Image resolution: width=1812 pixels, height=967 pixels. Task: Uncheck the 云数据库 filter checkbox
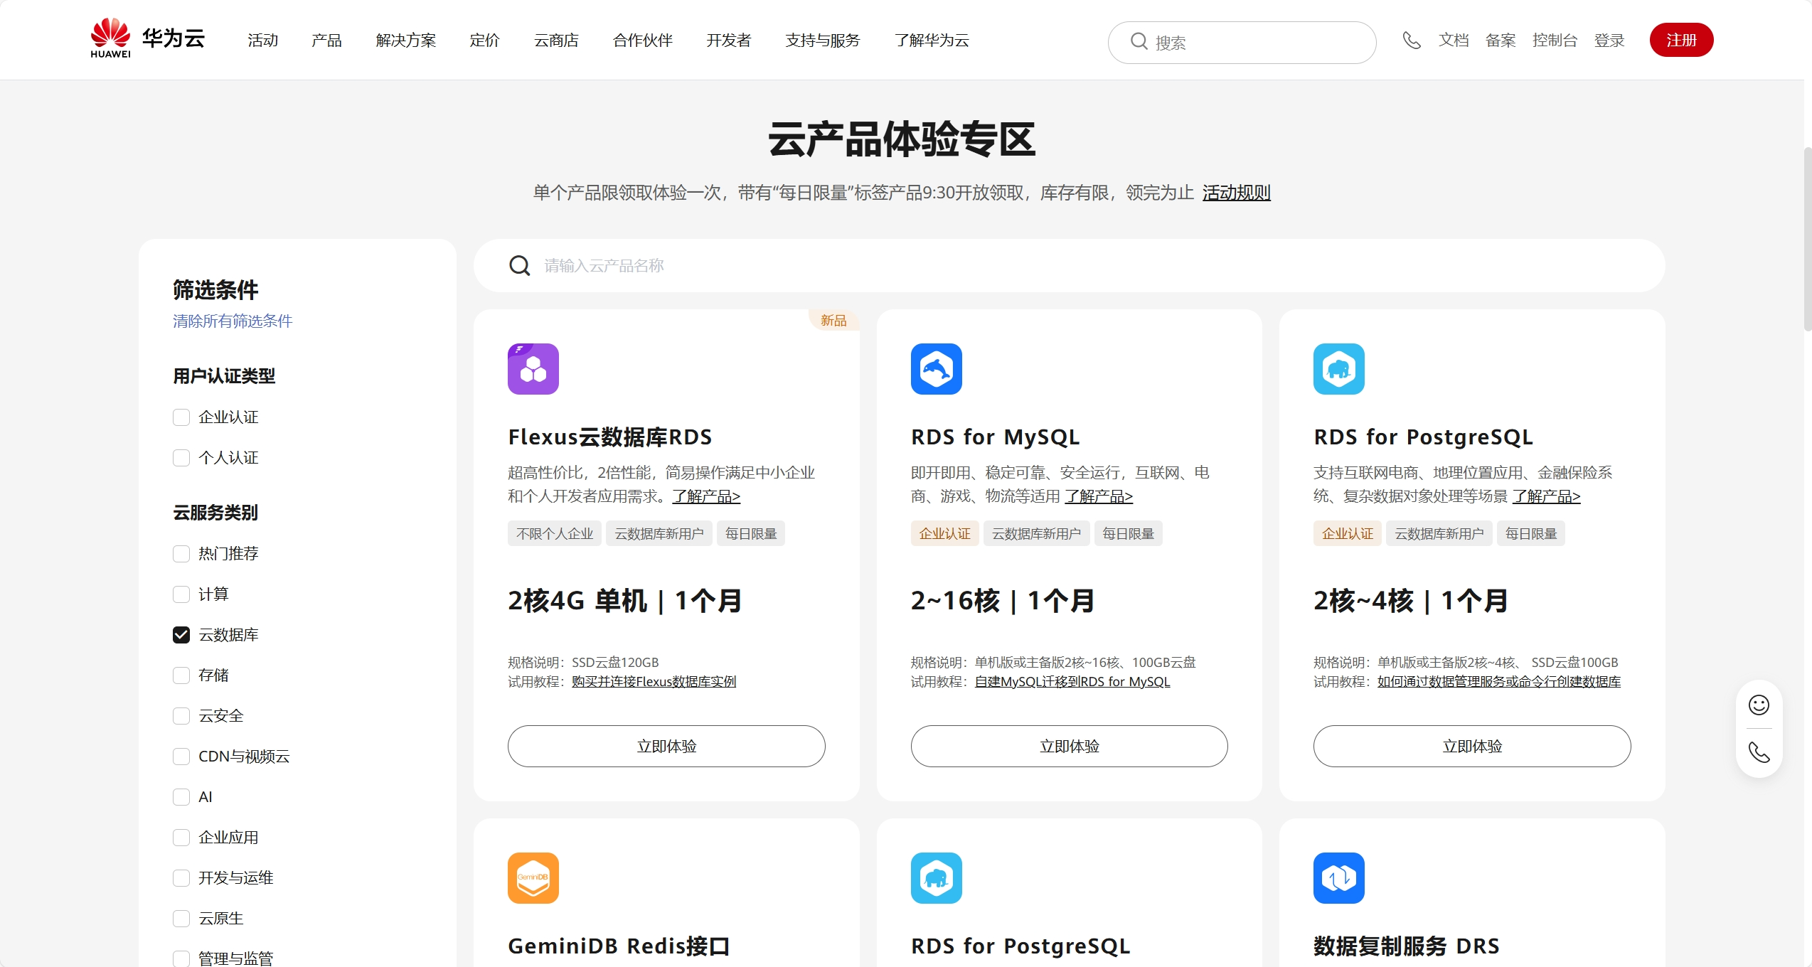click(181, 635)
